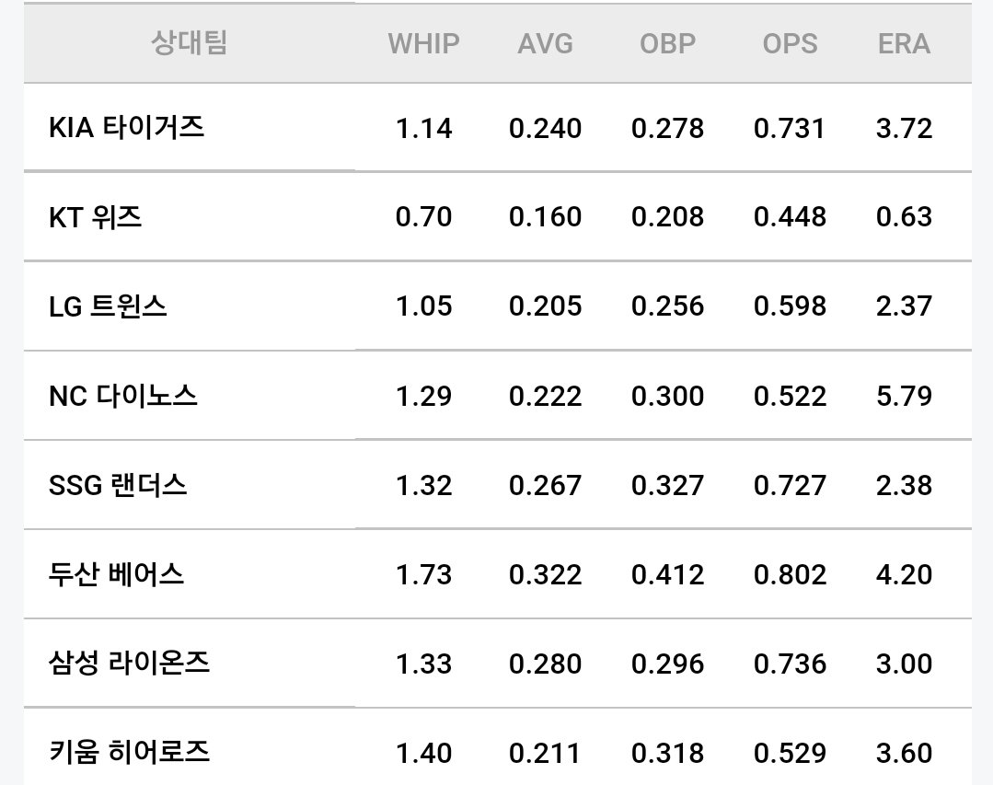Select the 5.79 ERA cell for NC
Image resolution: width=993 pixels, height=785 pixels.
click(x=904, y=397)
